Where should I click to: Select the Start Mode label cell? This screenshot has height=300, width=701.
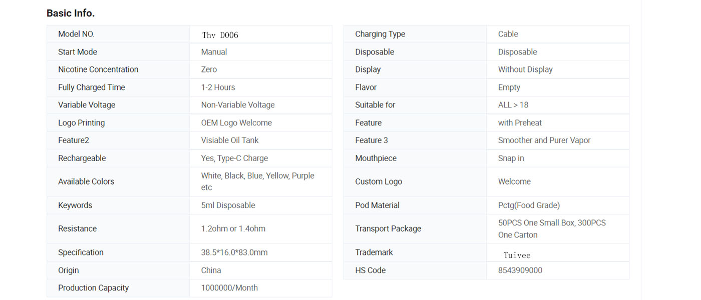pos(78,52)
